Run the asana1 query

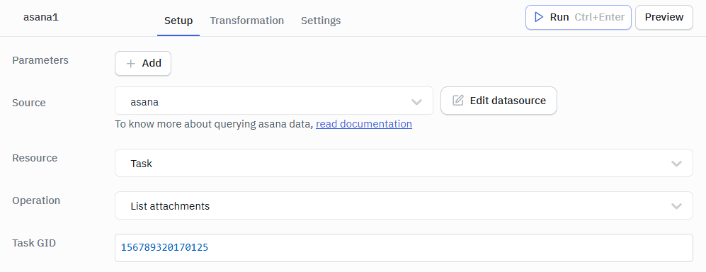tap(578, 18)
